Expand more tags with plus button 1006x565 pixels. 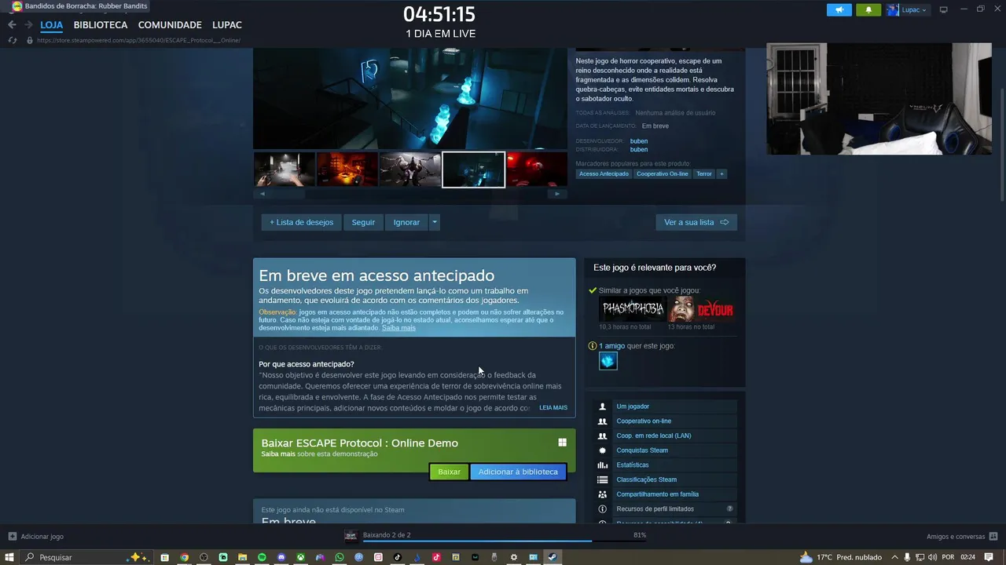tap(721, 173)
